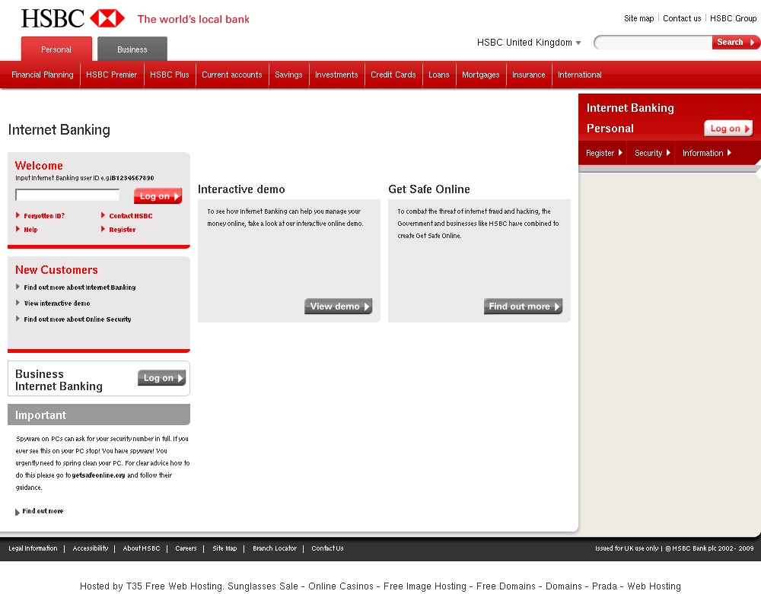The width and height of the screenshot is (761, 594).
Task: Select Savings in navigation bar
Action: tap(288, 75)
